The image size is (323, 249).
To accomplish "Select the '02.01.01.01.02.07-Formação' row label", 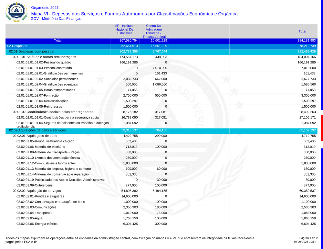I will 37,96.
